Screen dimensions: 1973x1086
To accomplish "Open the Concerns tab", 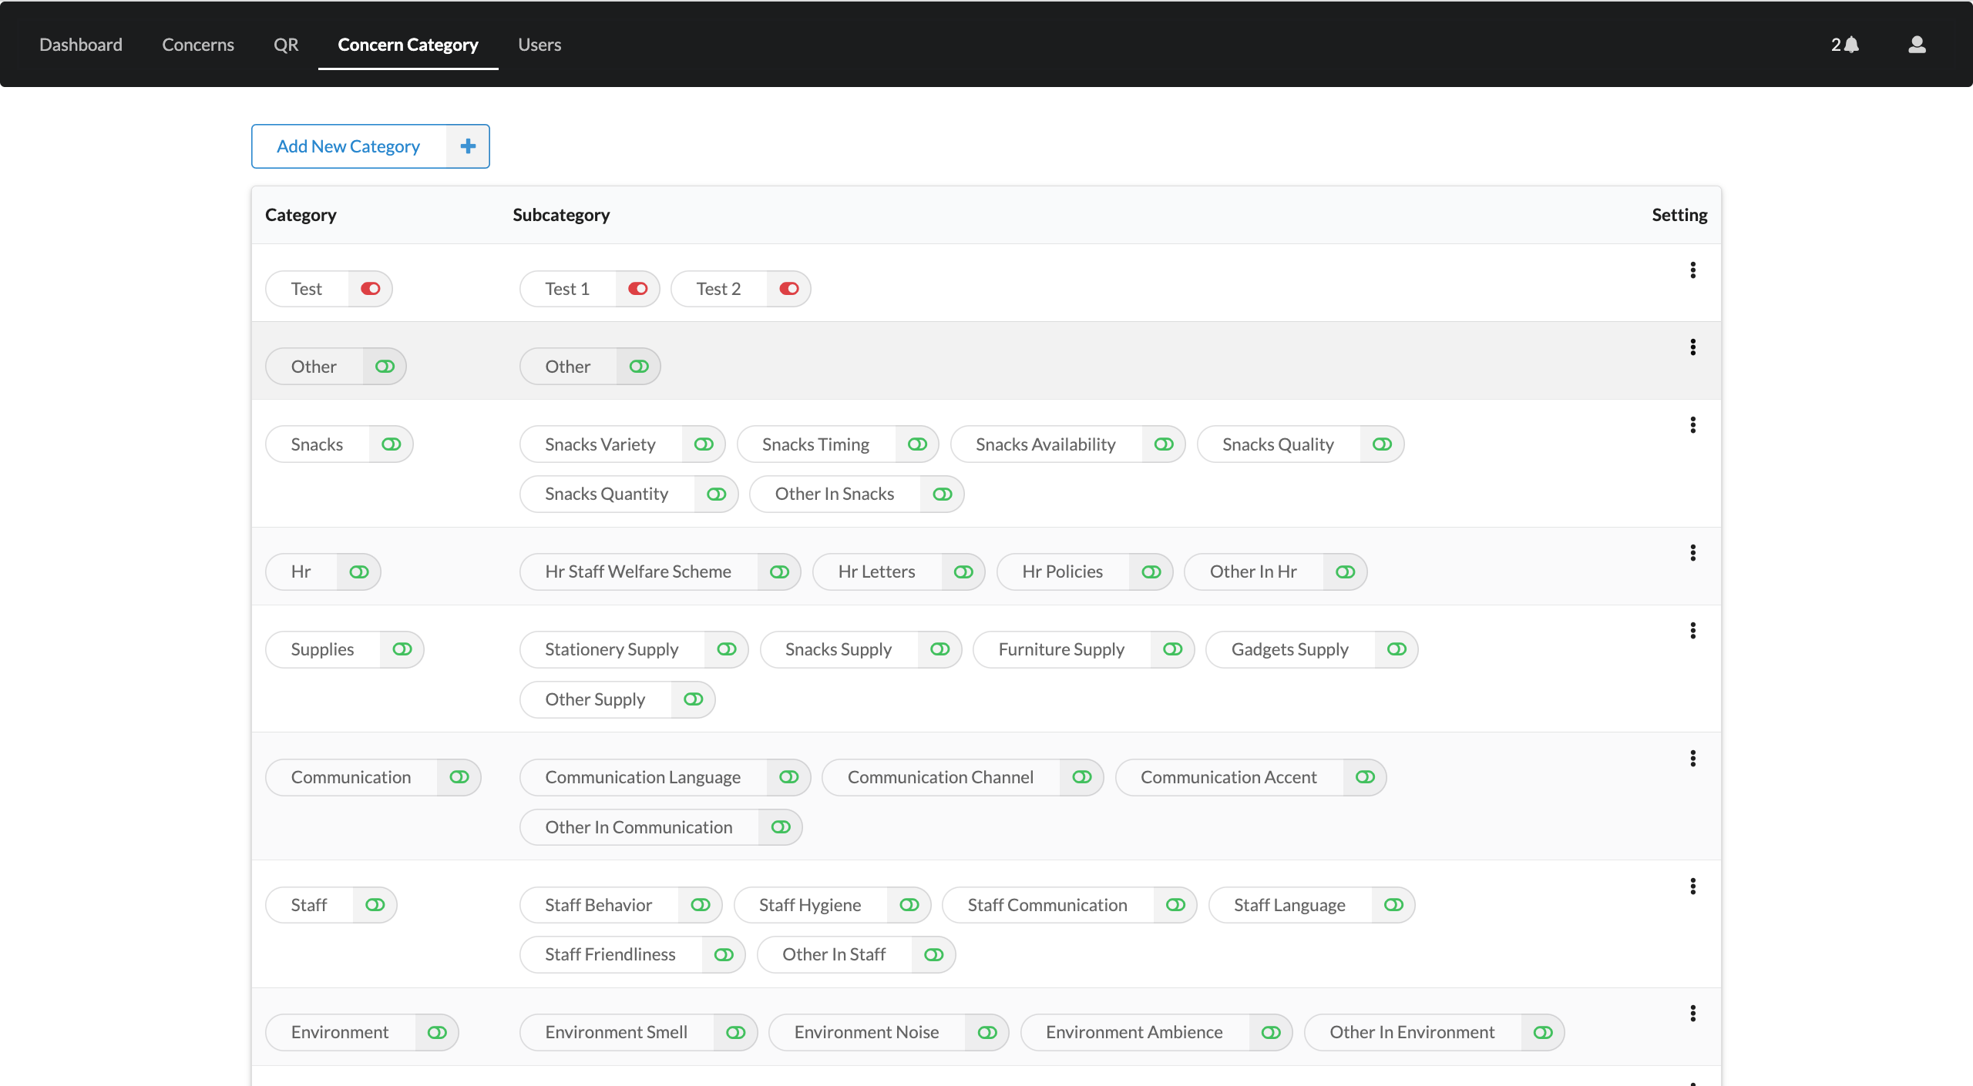I will point(198,45).
